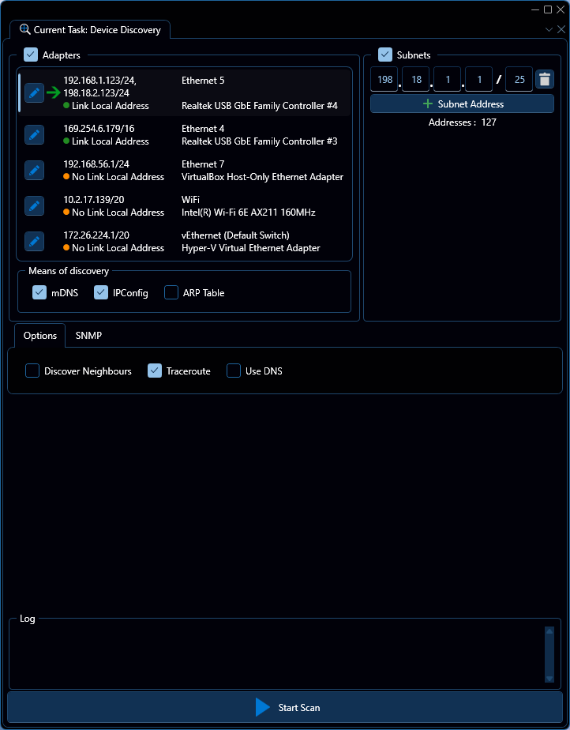
Task: Click the subnet prefix length field 25
Action: 519,80
